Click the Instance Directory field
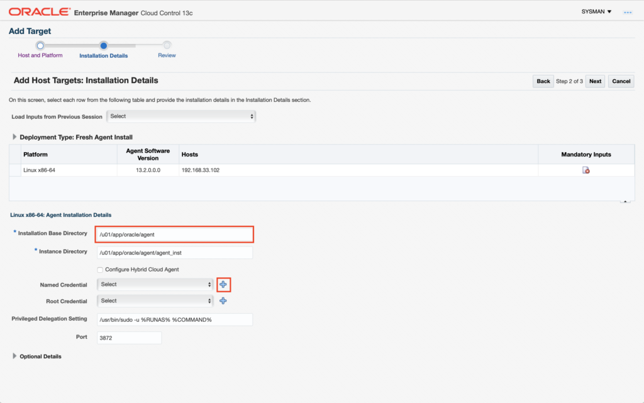The image size is (644, 403). tap(175, 252)
